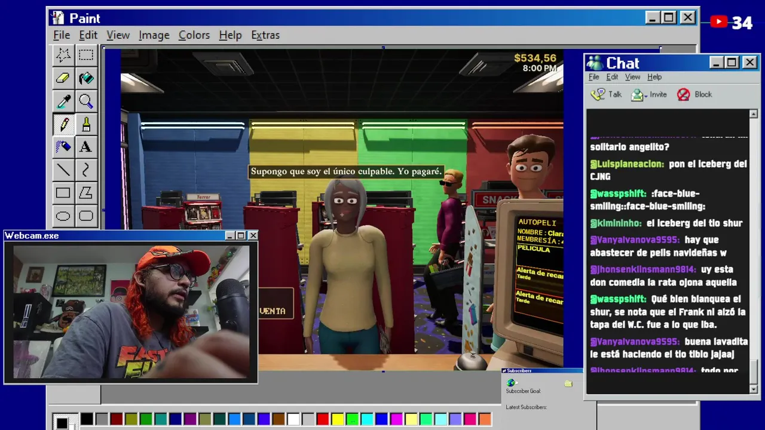Select the Free-Form Select tool in Paint
Viewport: 765px width, 430px height.
point(63,55)
